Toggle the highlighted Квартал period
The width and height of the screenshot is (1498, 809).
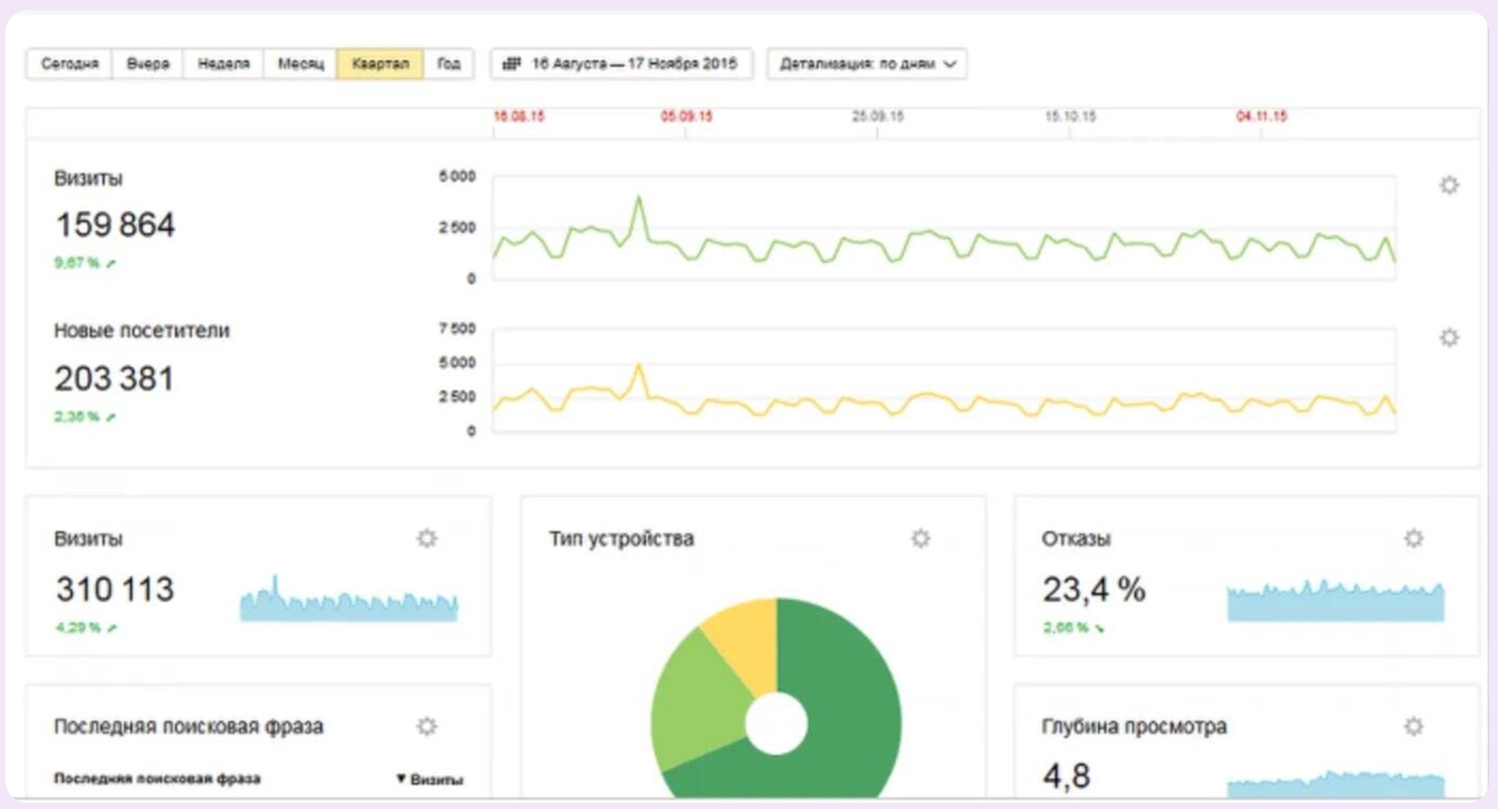(380, 64)
